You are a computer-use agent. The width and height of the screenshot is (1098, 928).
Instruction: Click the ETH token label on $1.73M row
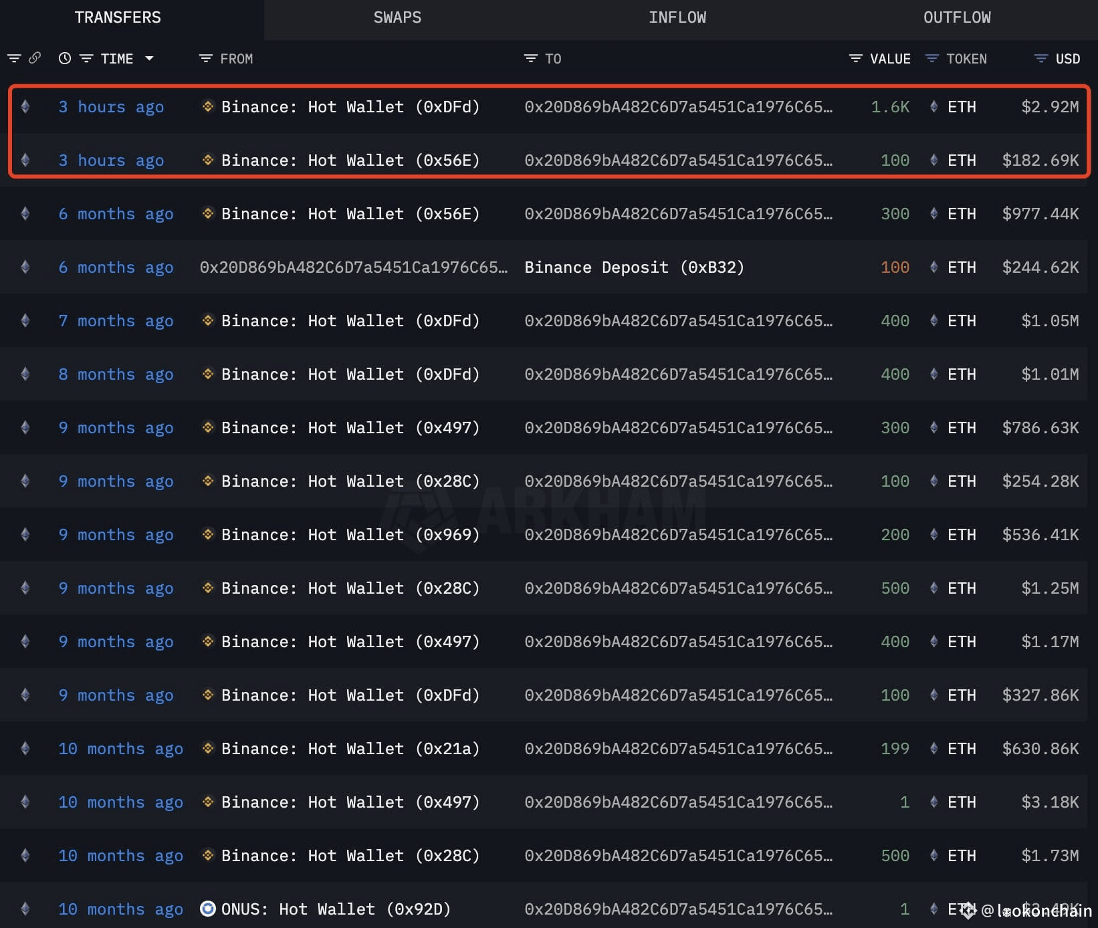tap(962, 856)
